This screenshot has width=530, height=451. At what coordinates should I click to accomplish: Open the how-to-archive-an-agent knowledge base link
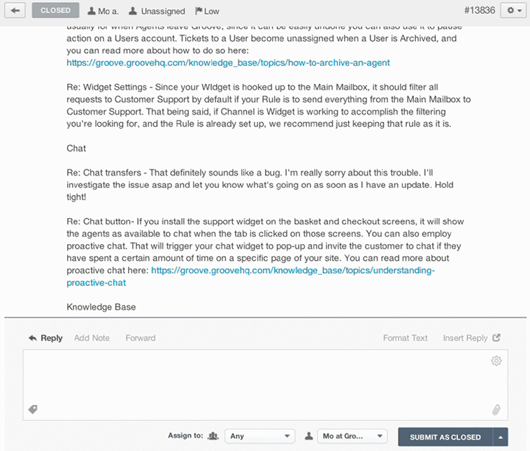228,62
